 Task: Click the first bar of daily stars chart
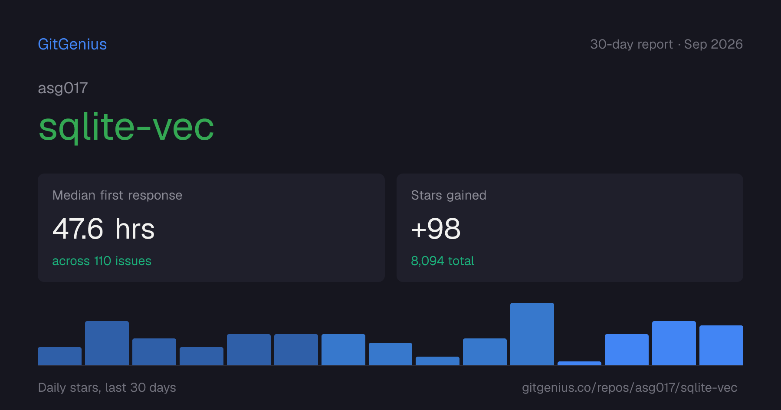[59, 356]
